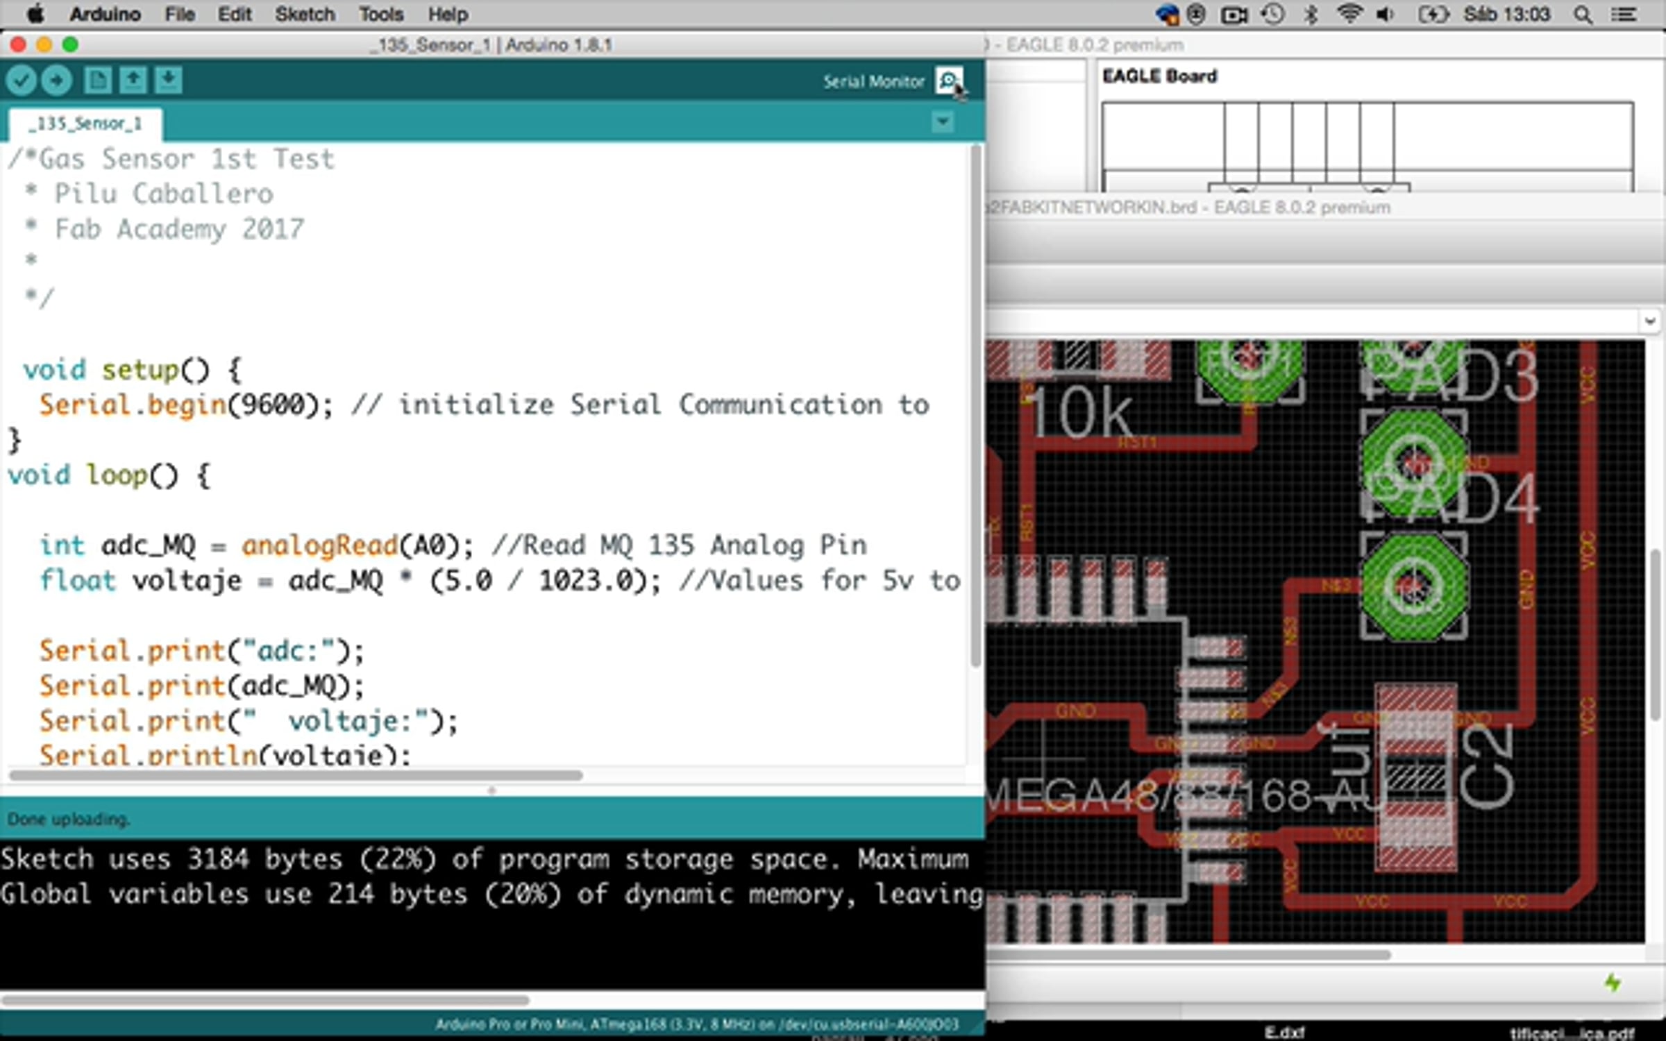Click the EAGLE board vertical scrollbar
Image resolution: width=1666 pixels, height=1041 pixels.
pos(1656,635)
